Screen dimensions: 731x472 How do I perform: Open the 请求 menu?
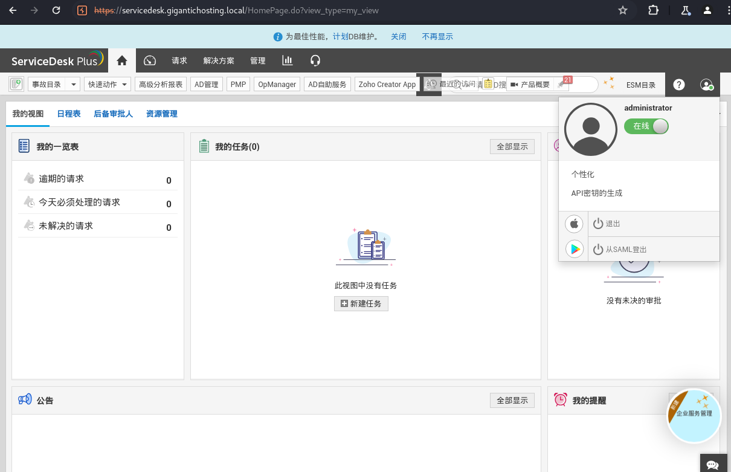(179, 60)
